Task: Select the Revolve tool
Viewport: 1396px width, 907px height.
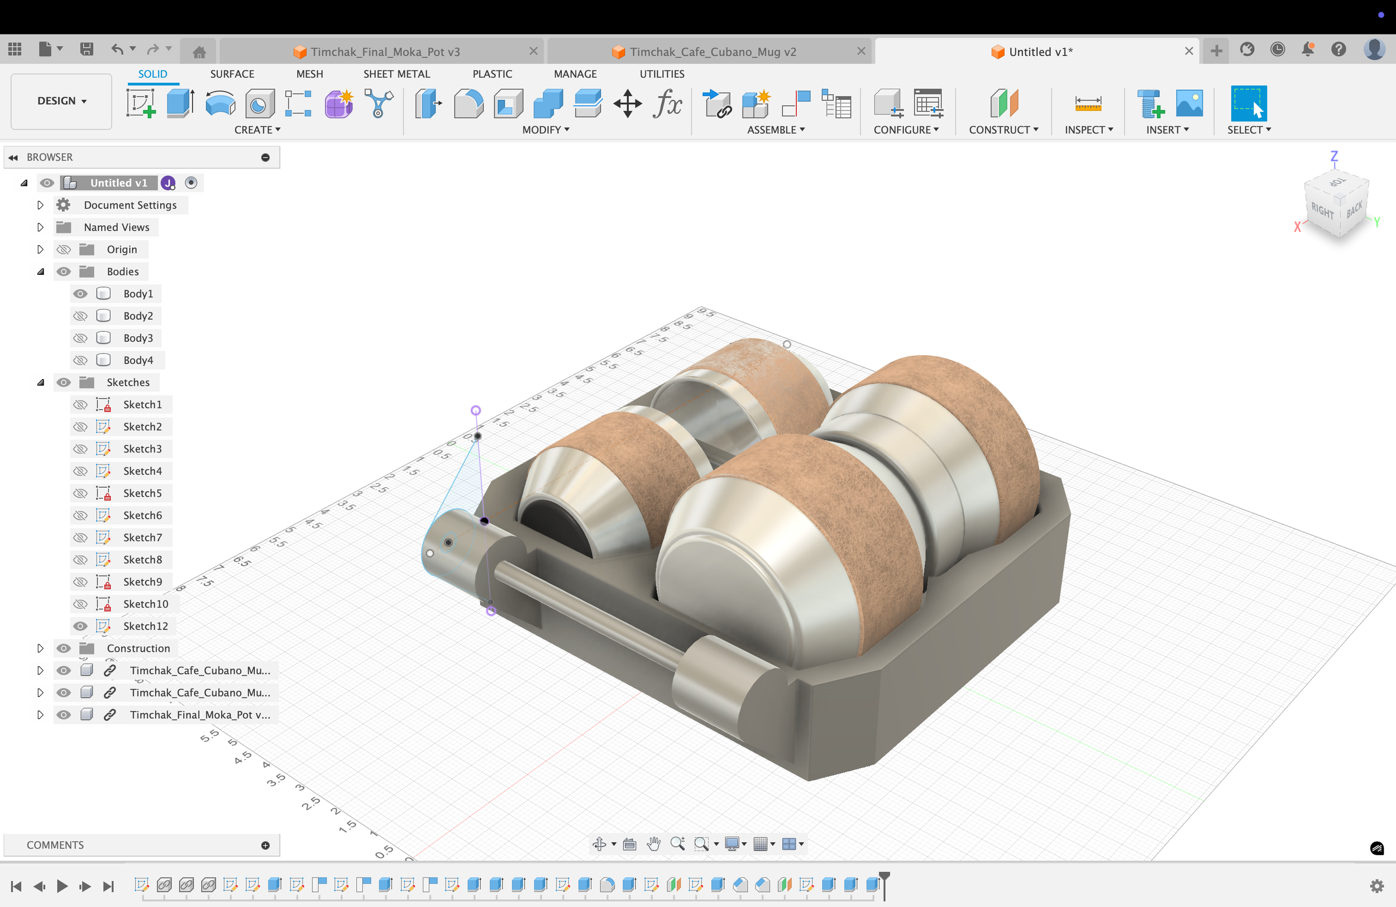Action: (x=220, y=104)
